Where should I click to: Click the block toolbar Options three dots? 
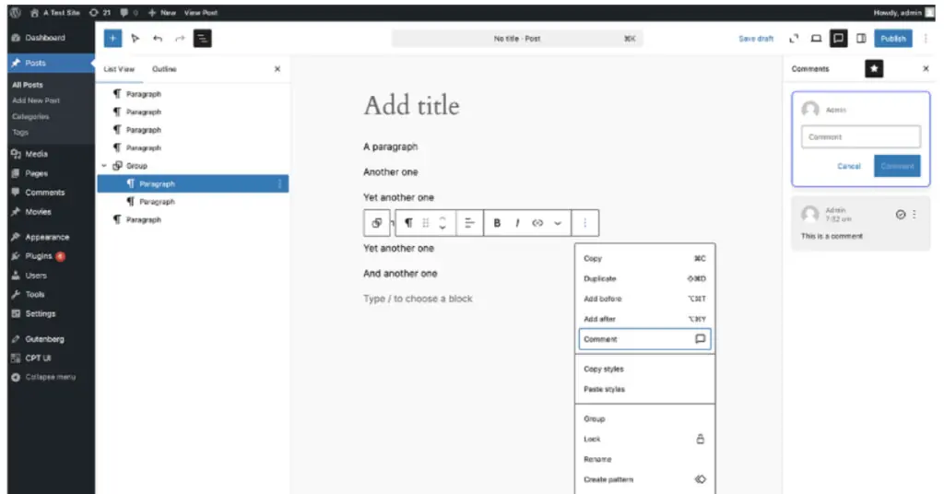(584, 223)
